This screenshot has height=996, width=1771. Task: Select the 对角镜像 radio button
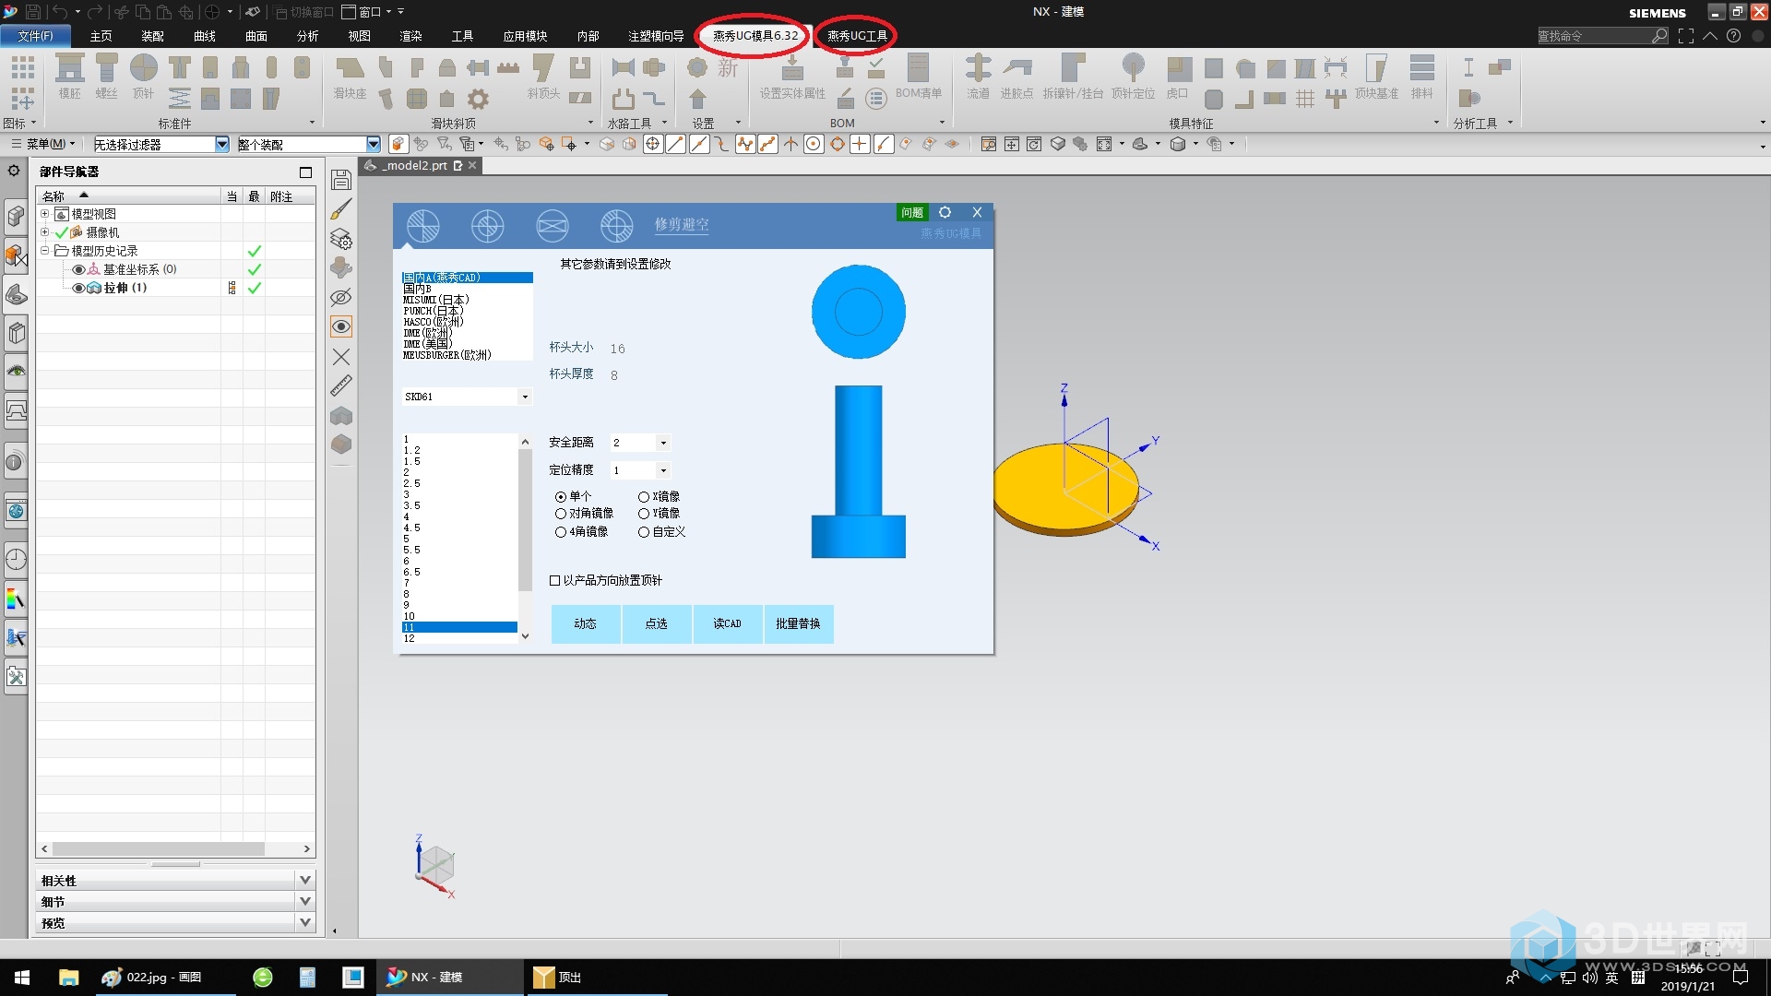[x=561, y=514]
